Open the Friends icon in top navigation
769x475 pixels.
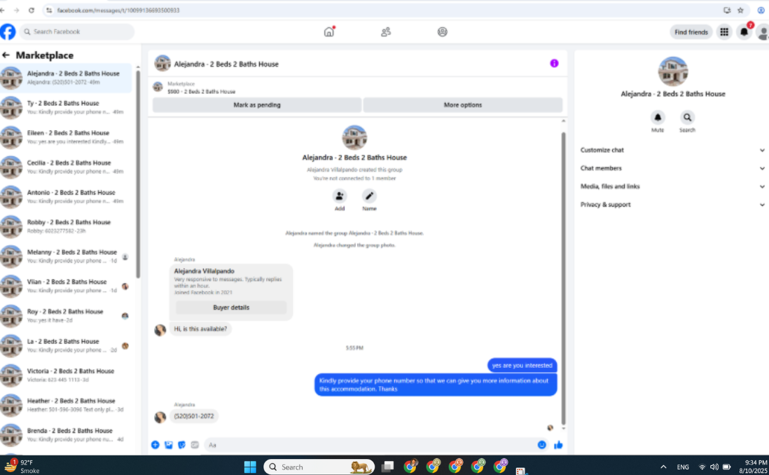386,32
